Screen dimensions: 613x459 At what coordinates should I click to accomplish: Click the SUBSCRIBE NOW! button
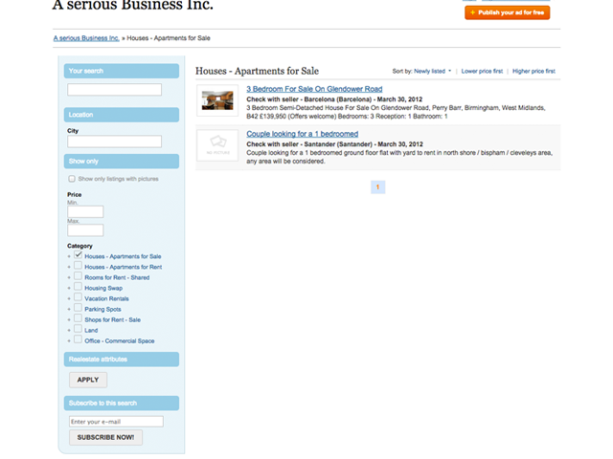coord(105,437)
